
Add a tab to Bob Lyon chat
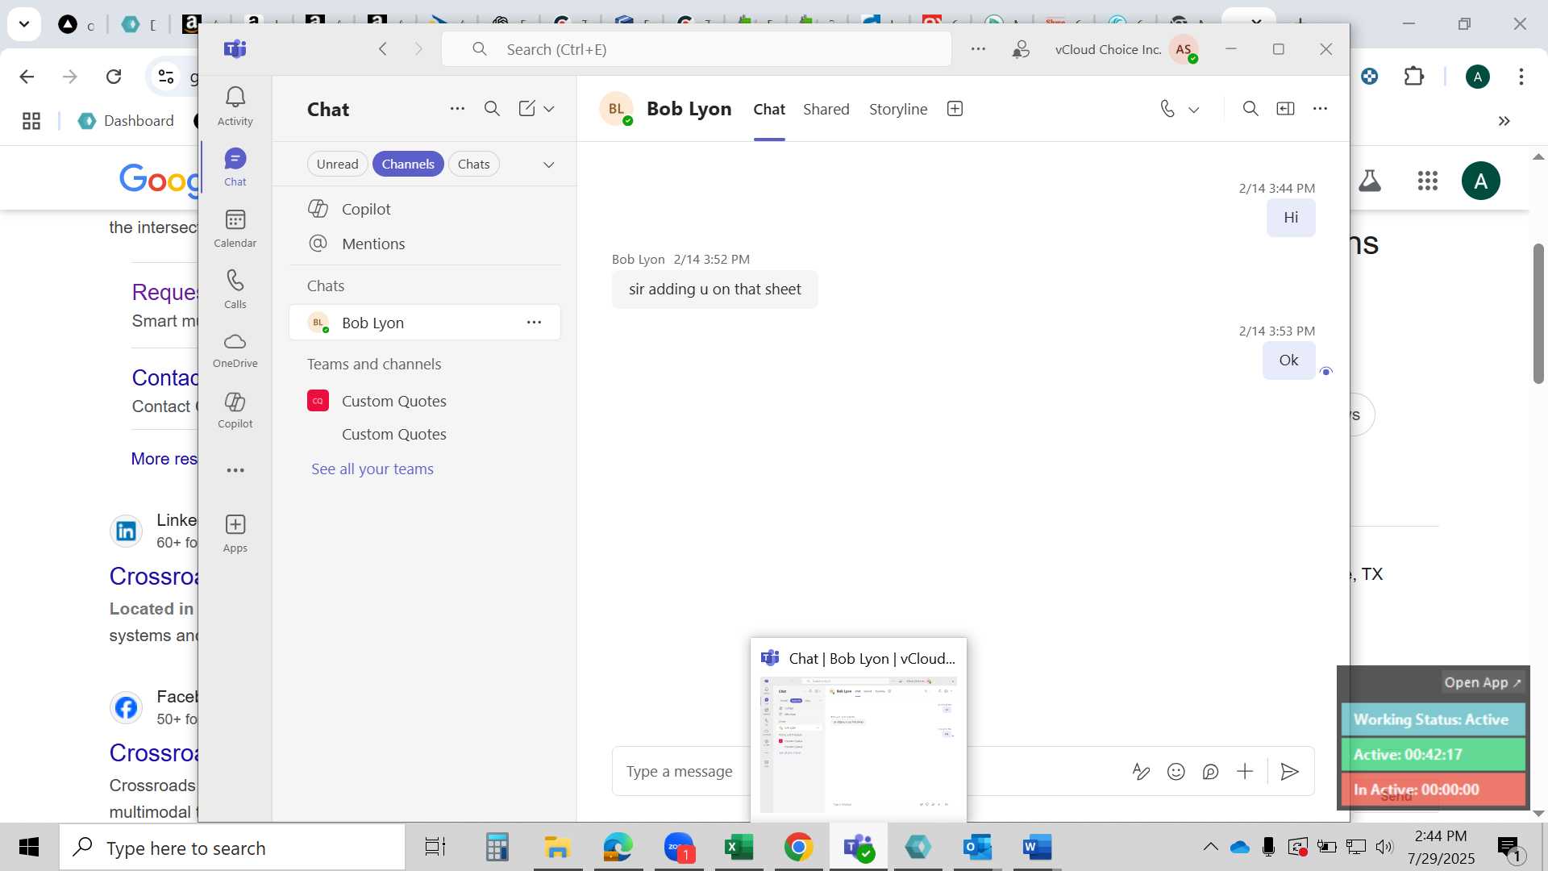click(x=955, y=108)
